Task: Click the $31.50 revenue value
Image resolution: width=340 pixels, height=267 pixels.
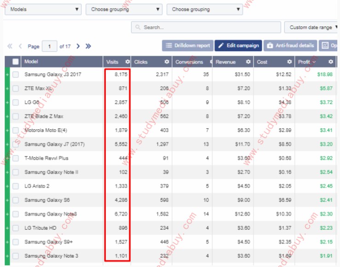Action: pyautogui.click(x=242, y=75)
